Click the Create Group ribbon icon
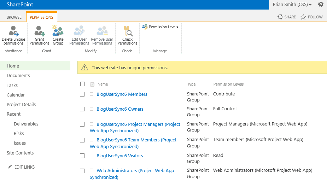 coord(58,31)
